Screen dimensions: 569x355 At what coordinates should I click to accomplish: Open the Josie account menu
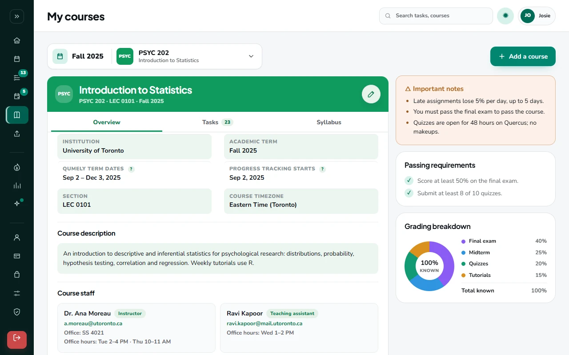[537, 16]
